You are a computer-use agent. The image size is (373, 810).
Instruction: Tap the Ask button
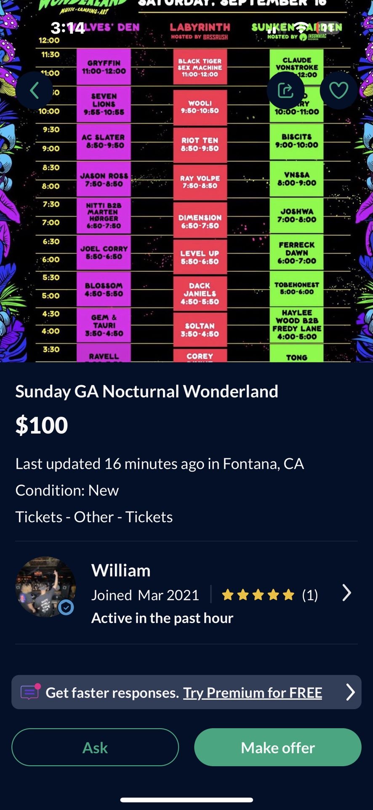[x=95, y=747]
